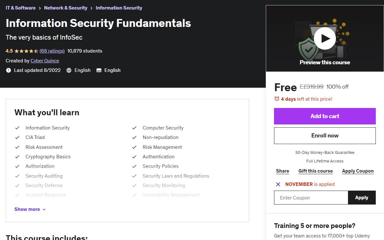Open the IT & Software breadcrumb
This screenshot has height=240, width=384.
21,8
